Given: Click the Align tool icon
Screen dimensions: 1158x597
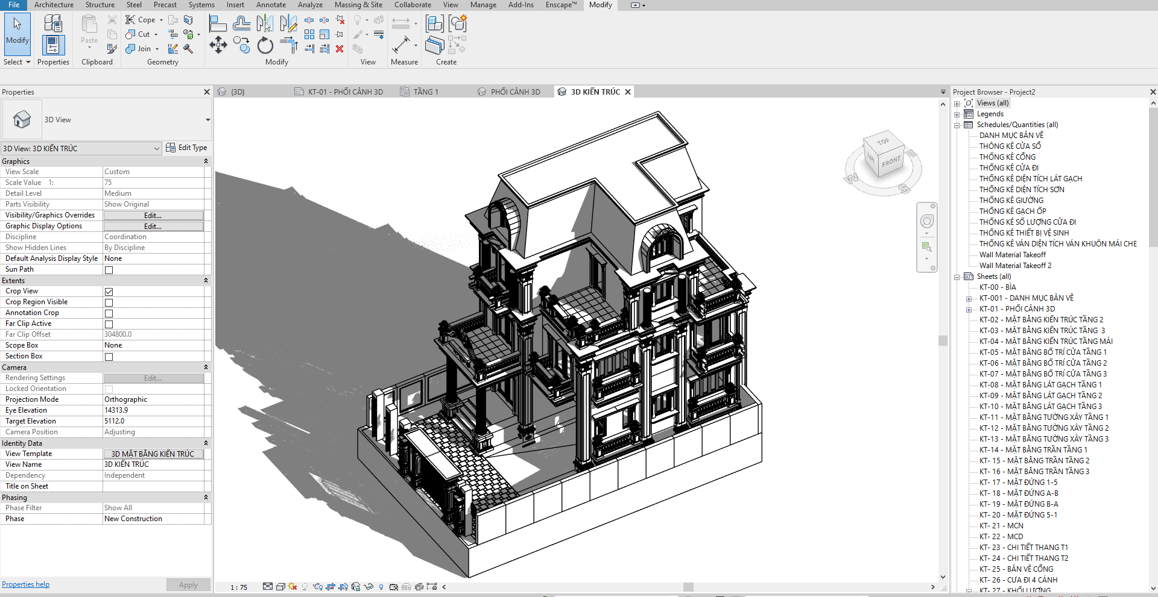Looking at the screenshot, I should coord(218,23).
